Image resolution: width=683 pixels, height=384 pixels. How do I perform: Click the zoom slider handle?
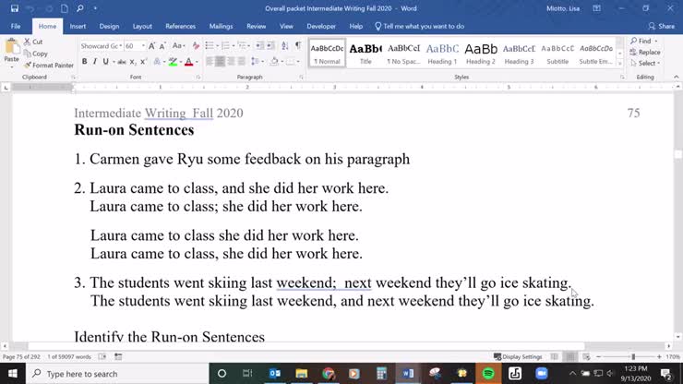tap(633, 356)
